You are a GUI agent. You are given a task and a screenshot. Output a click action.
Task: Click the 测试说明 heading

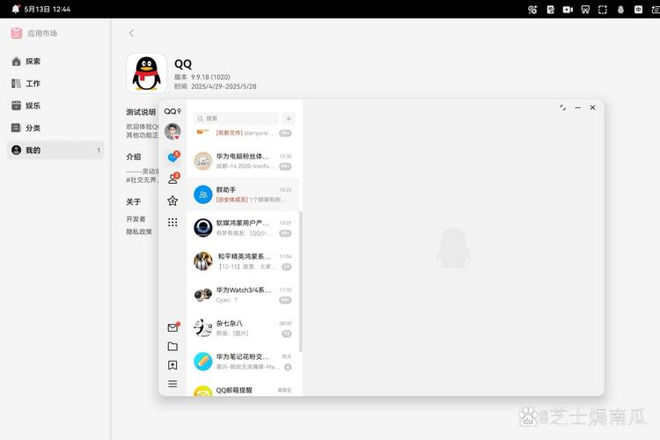pos(141,112)
